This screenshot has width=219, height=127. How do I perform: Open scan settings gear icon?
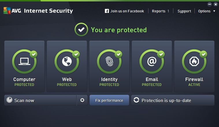pos(82,100)
